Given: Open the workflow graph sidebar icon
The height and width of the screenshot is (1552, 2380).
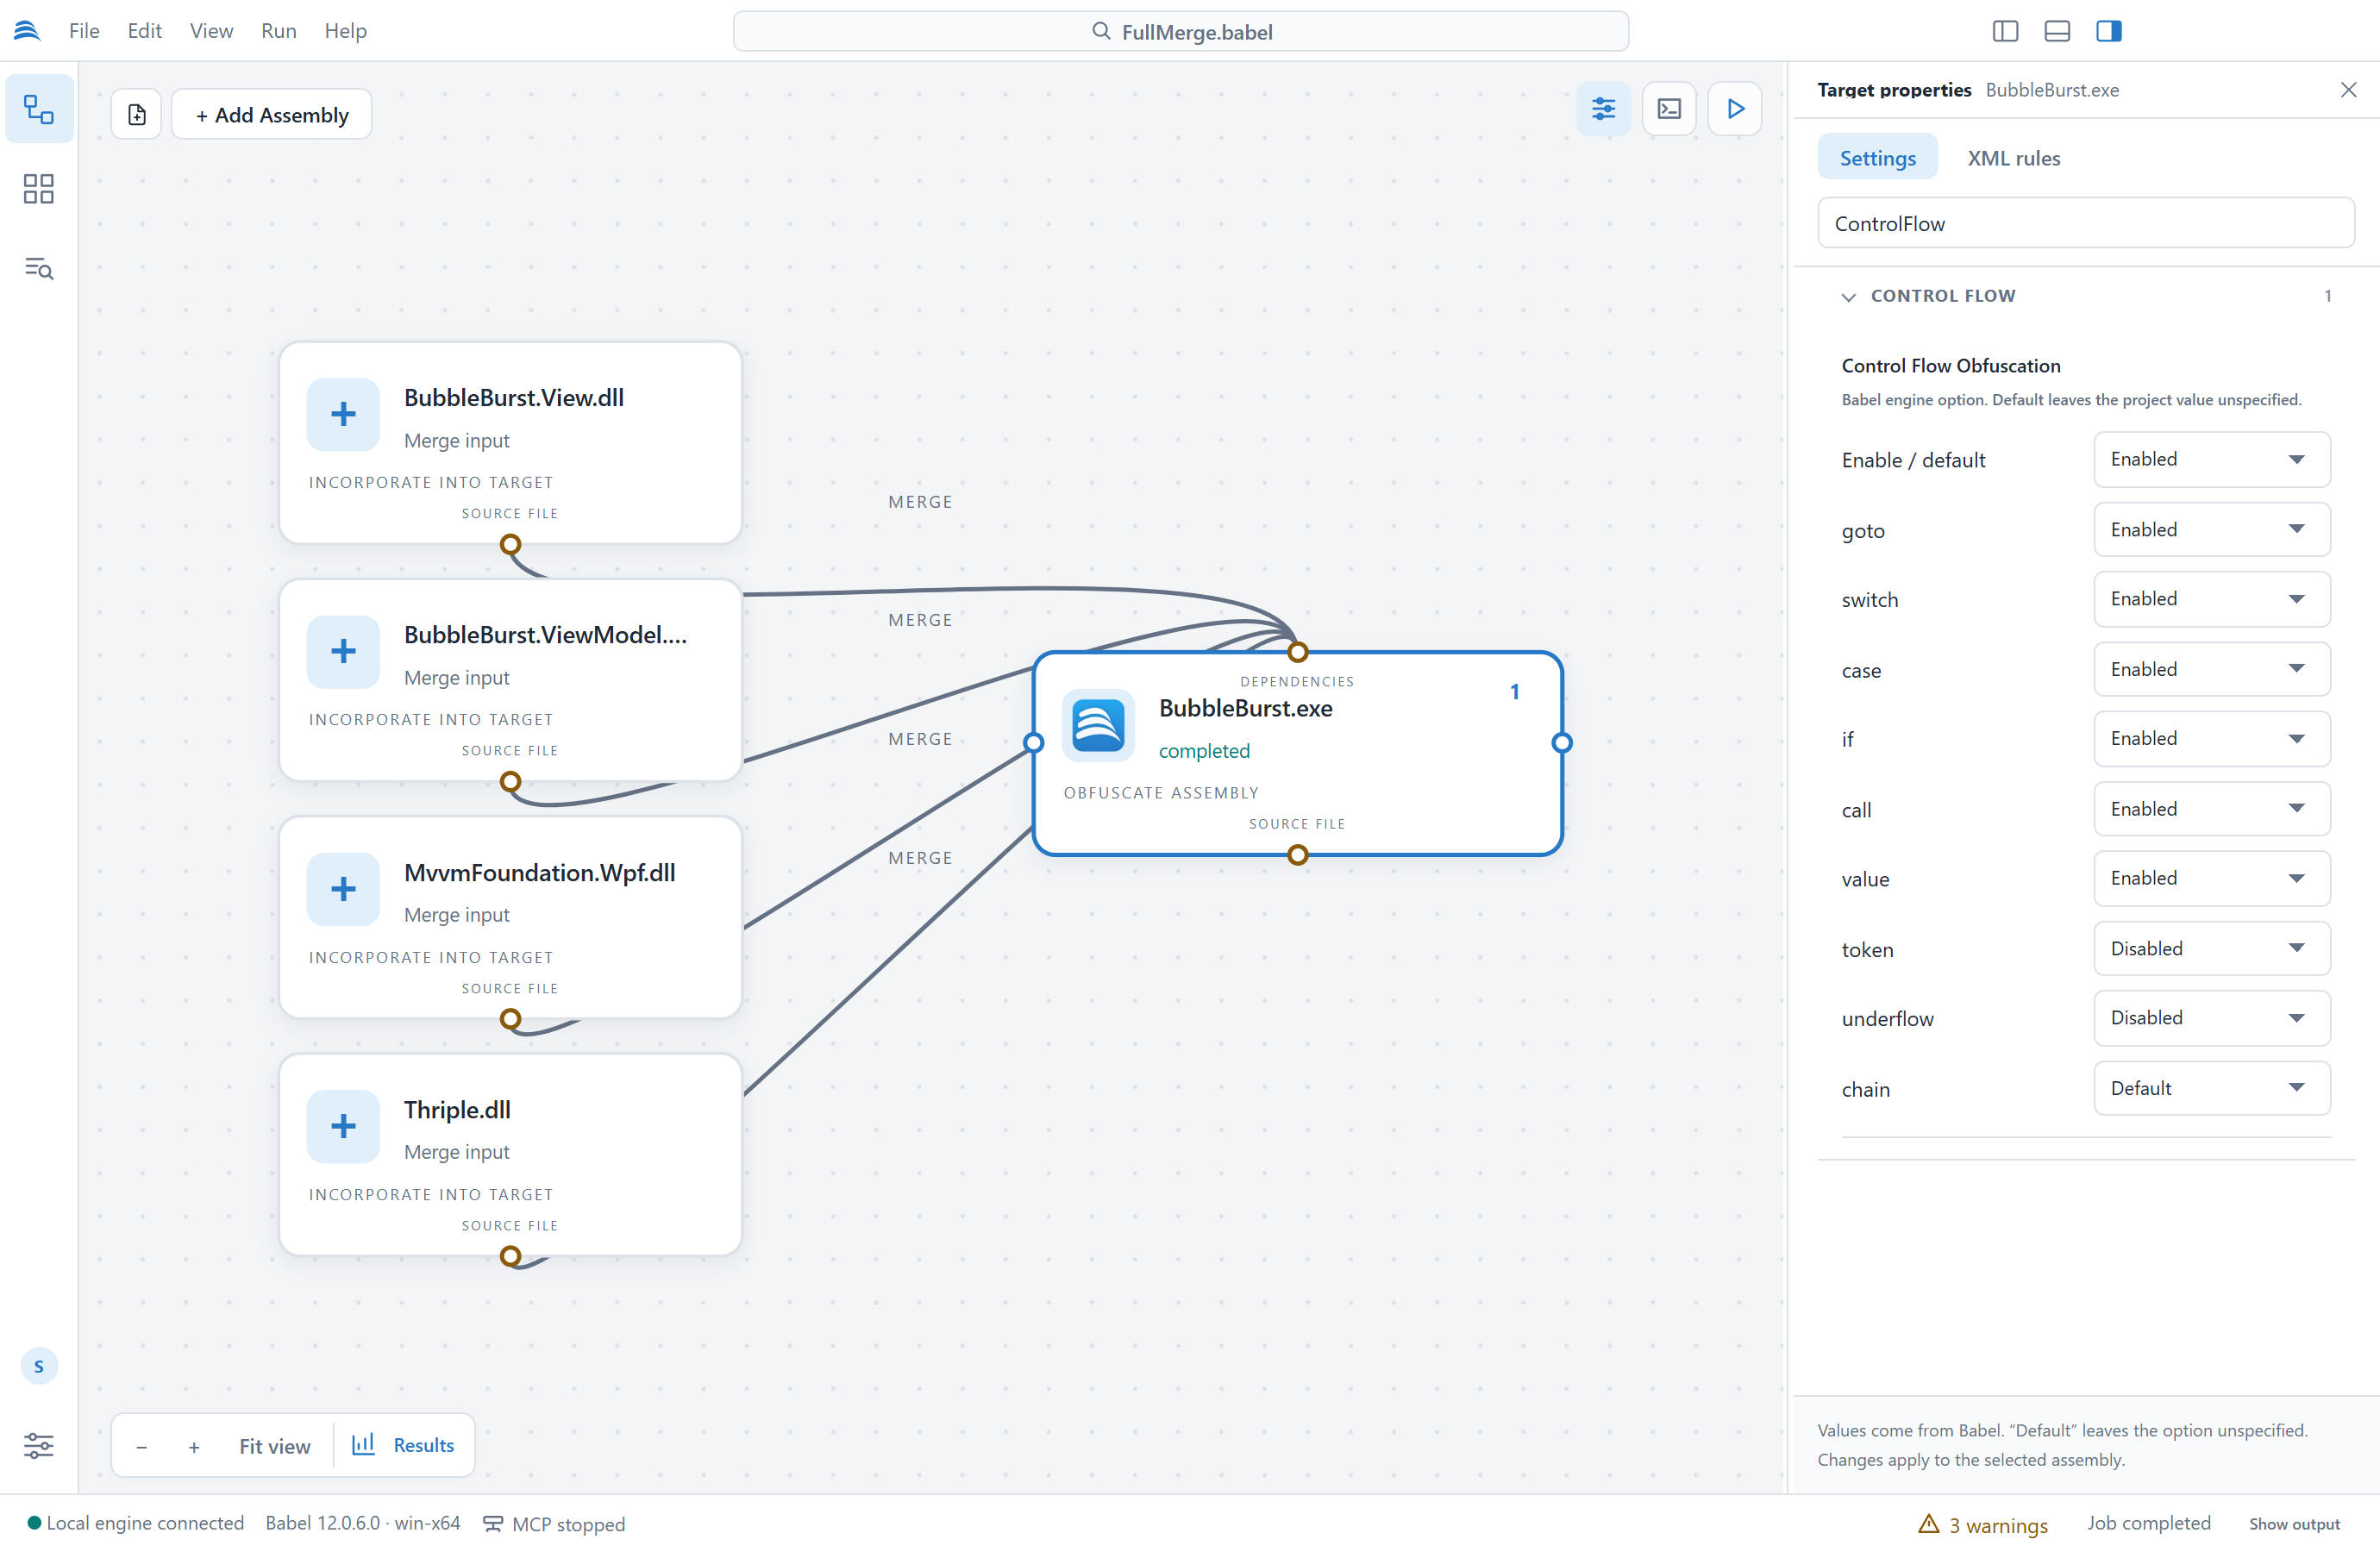Looking at the screenshot, I should 39,109.
